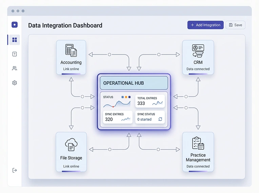259x193 pixels.
Task: Click Data Integration Dashboard title
Action: (65, 25)
